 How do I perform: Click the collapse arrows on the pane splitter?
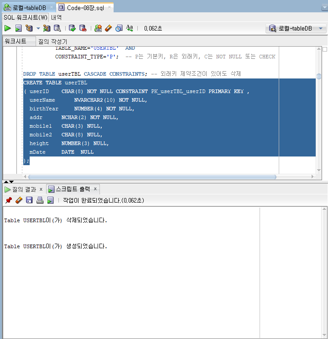[9, 182]
